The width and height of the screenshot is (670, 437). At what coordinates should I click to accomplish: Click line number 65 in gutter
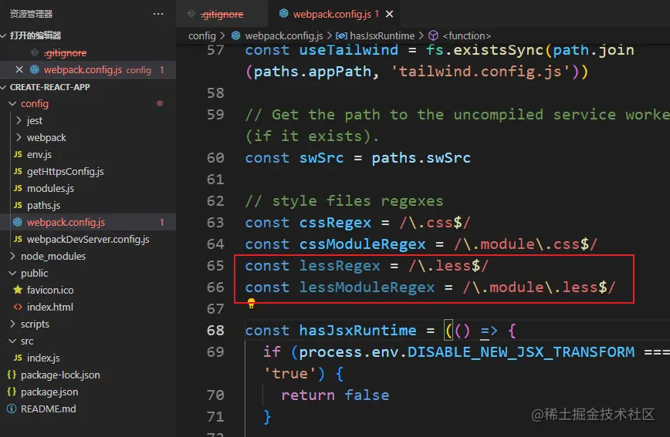(215, 266)
